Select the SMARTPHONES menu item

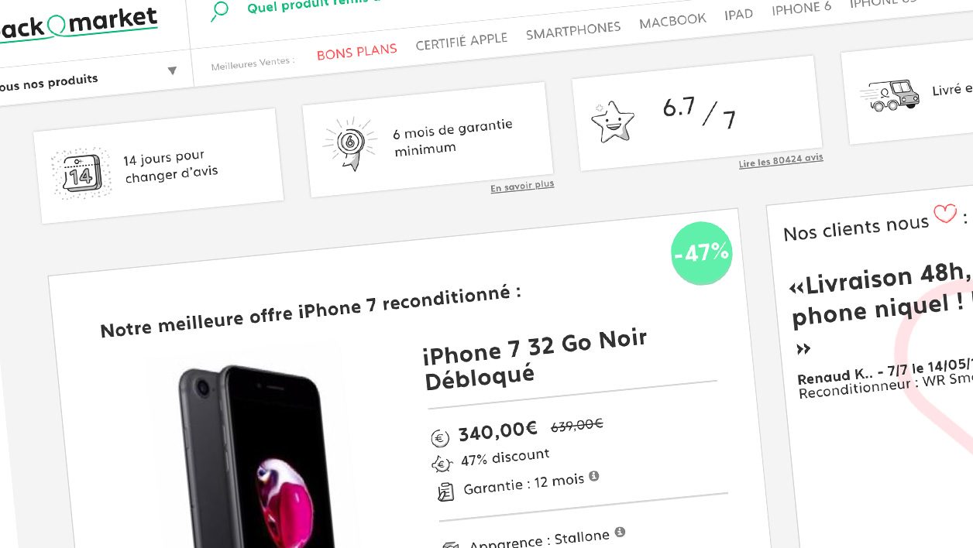pyautogui.click(x=573, y=31)
